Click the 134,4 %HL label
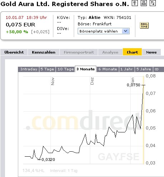The height and width of the screenshot is (177, 164). [33, 171]
